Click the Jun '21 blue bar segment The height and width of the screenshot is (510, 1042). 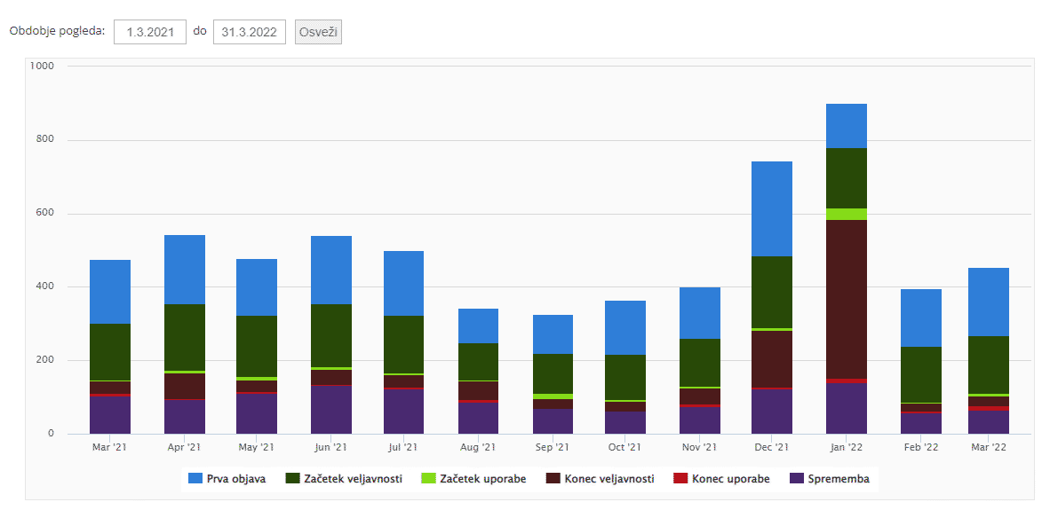[330, 270]
